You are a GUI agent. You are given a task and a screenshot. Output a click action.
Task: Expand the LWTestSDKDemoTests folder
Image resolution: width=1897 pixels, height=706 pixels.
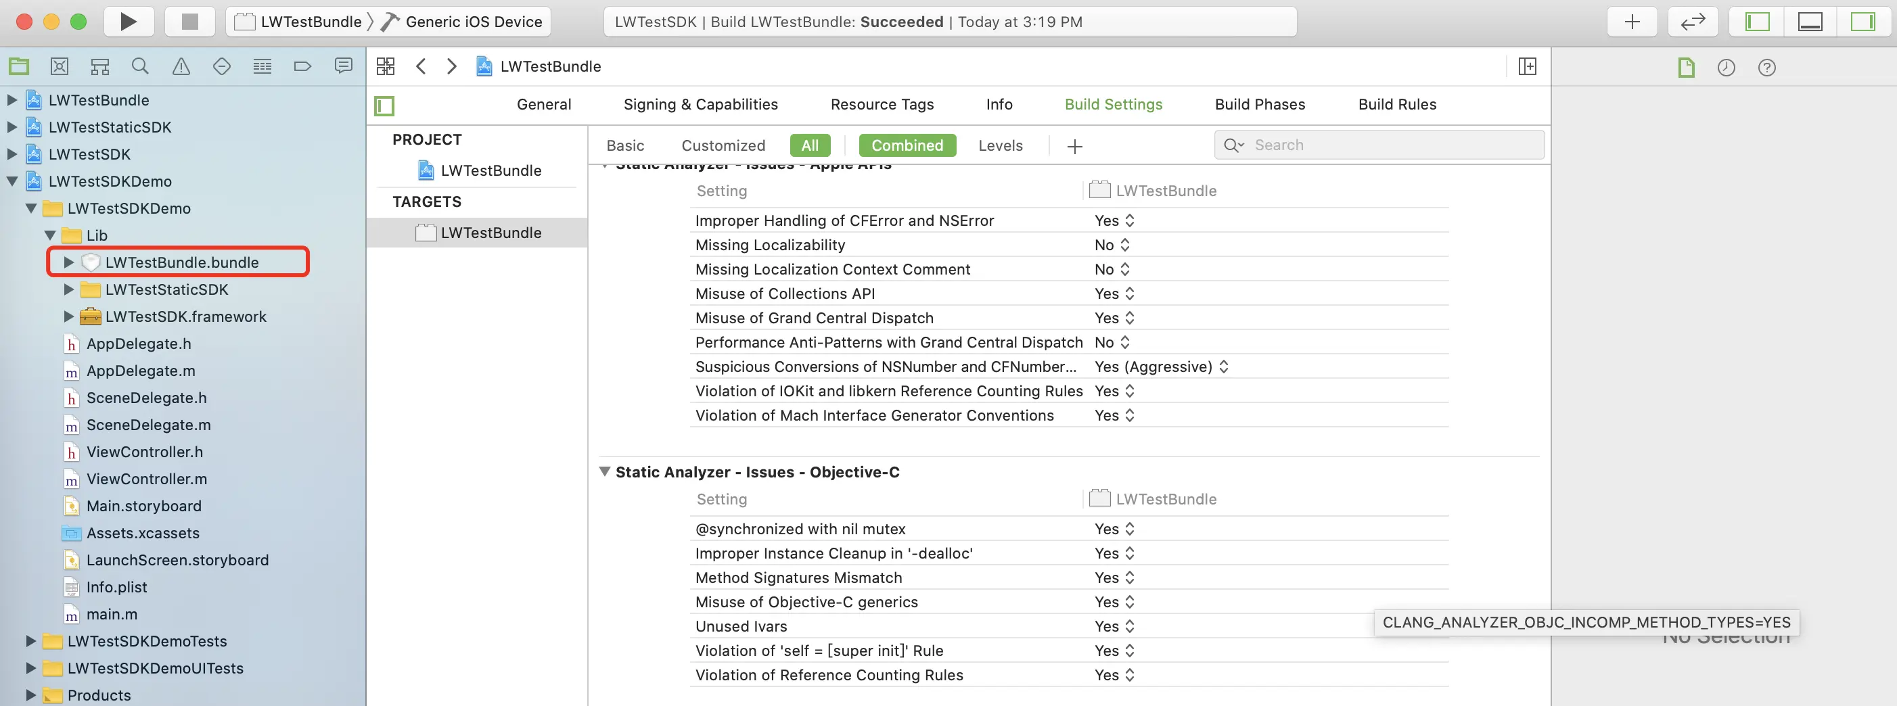(31, 641)
